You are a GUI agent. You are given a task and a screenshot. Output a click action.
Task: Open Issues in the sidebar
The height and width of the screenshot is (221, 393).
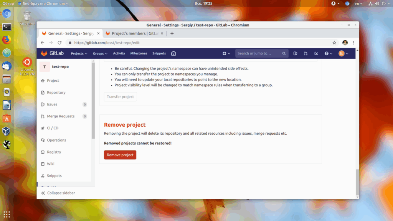[52, 104]
